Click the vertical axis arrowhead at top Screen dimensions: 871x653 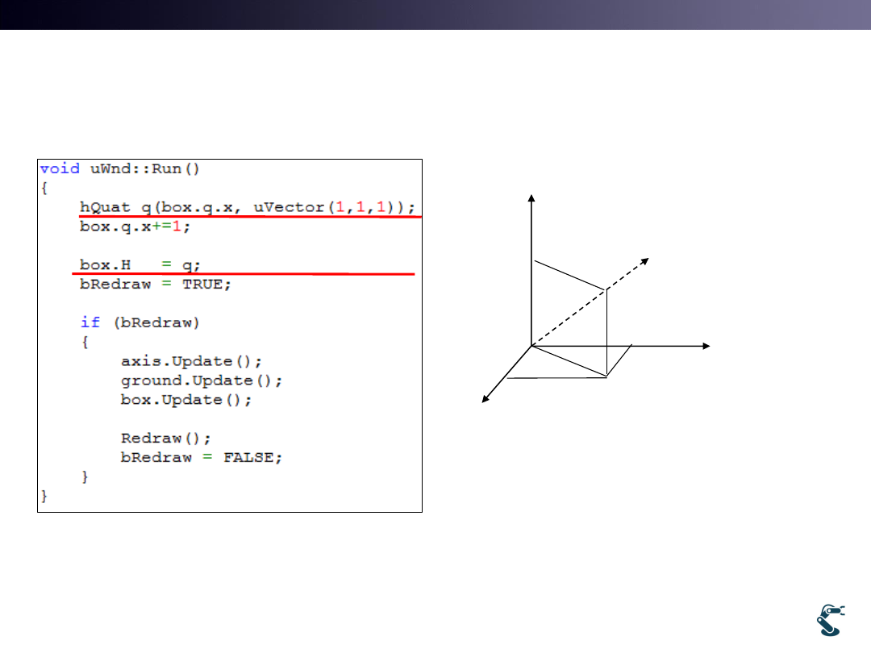click(531, 198)
